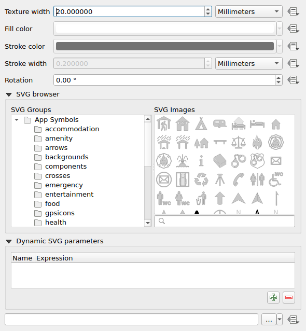
Task: Increase Texture width with the up arrow
Action: click(x=208, y=9)
